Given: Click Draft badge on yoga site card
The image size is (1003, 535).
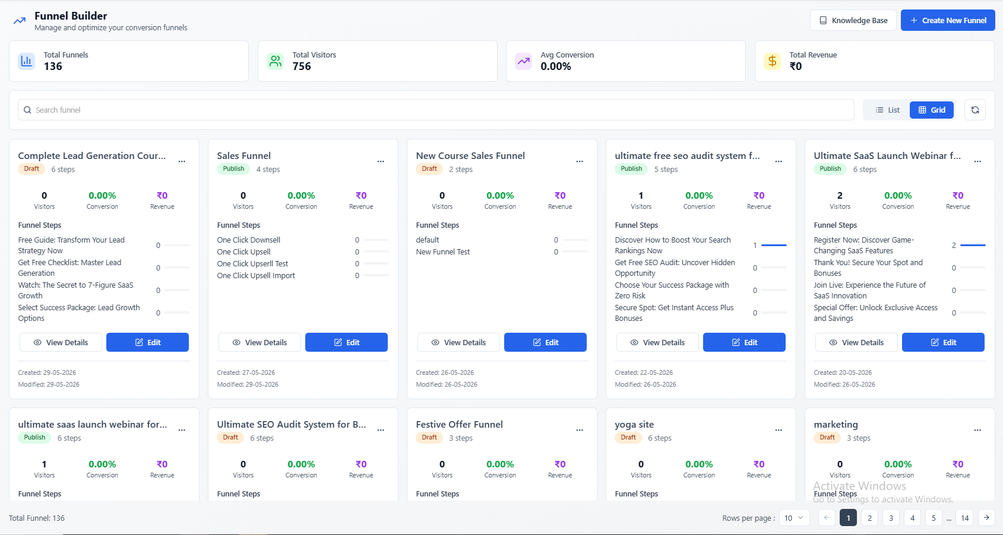Looking at the screenshot, I should [x=628, y=438].
